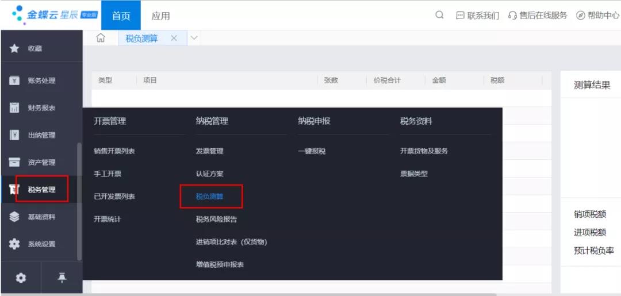The height and width of the screenshot is (296, 621).
Task: Click the 联系我们 link
Action: (477, 16)
